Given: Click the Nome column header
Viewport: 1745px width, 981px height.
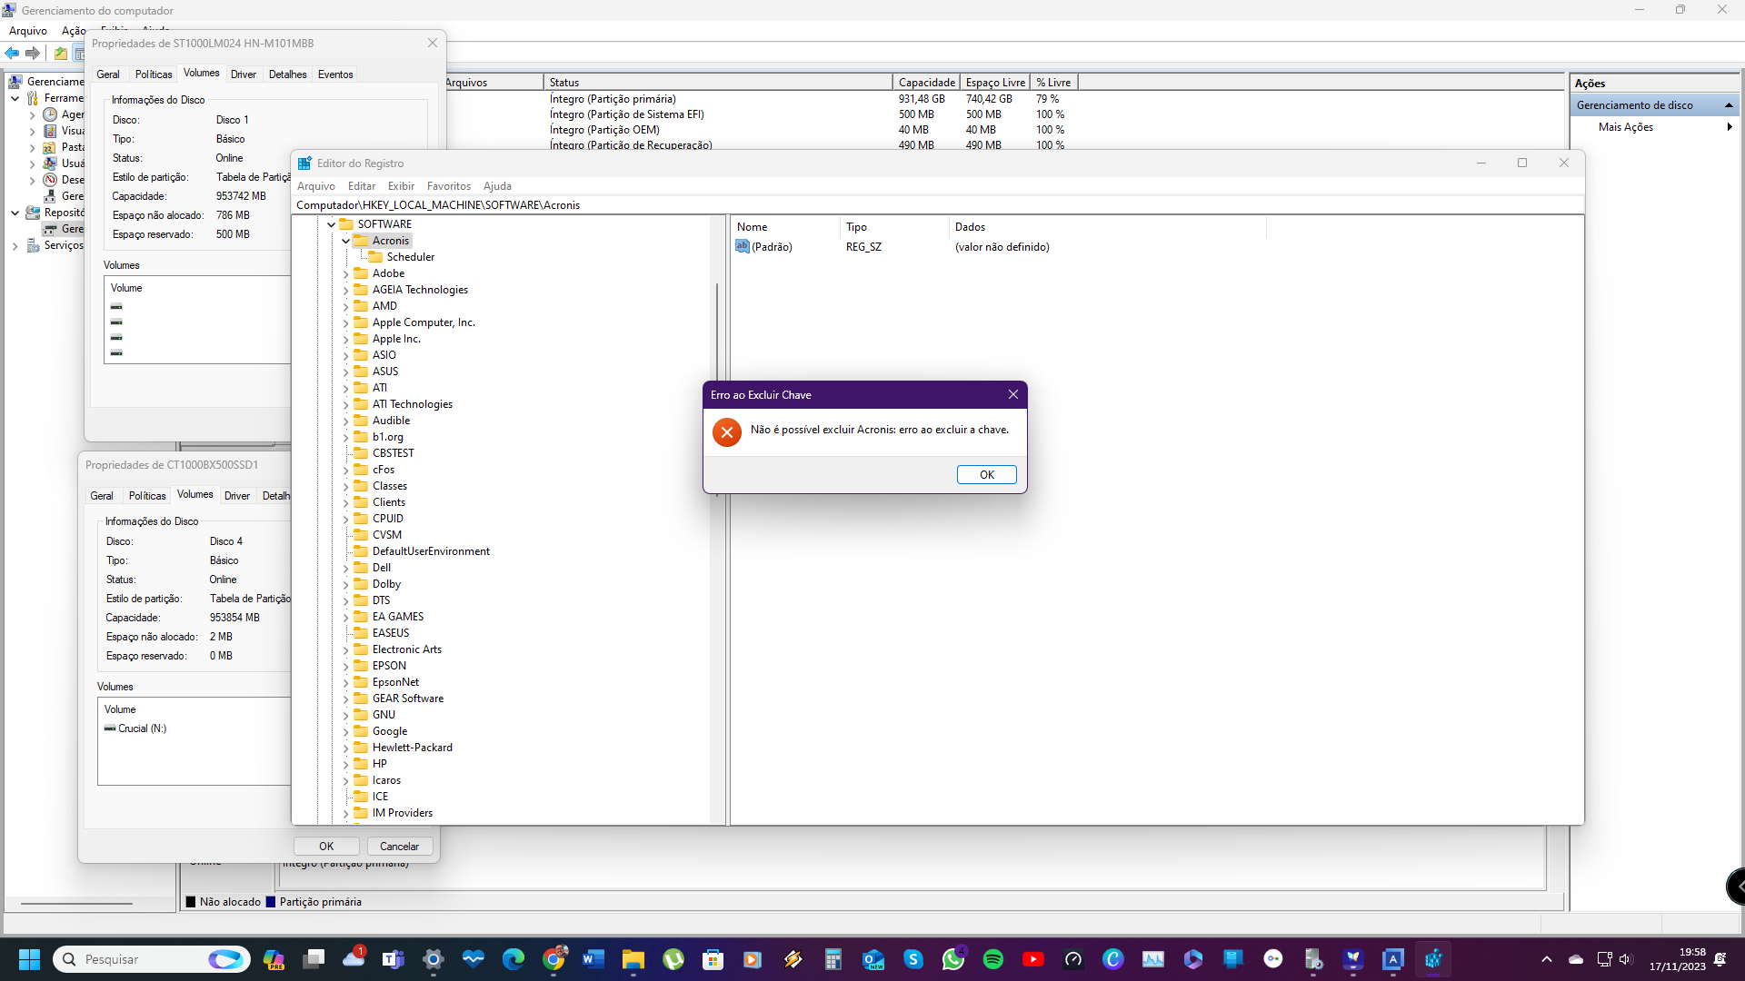Looking at the screenshot, I should [x=785, y=227].
